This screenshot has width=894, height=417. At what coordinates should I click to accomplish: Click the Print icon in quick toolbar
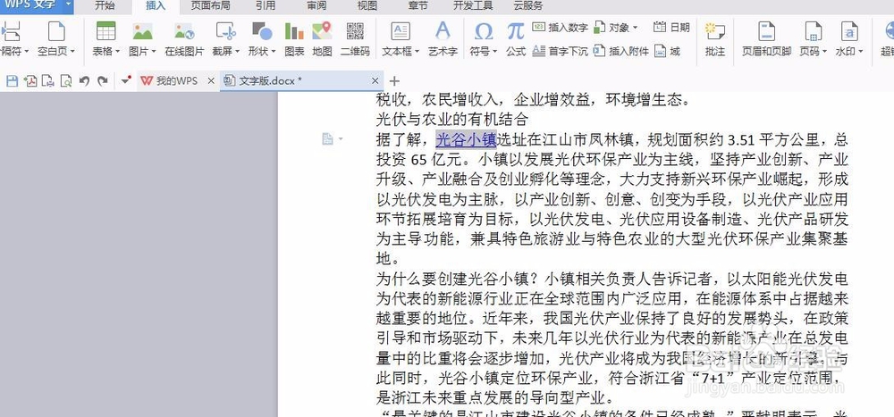coord(48,81)
